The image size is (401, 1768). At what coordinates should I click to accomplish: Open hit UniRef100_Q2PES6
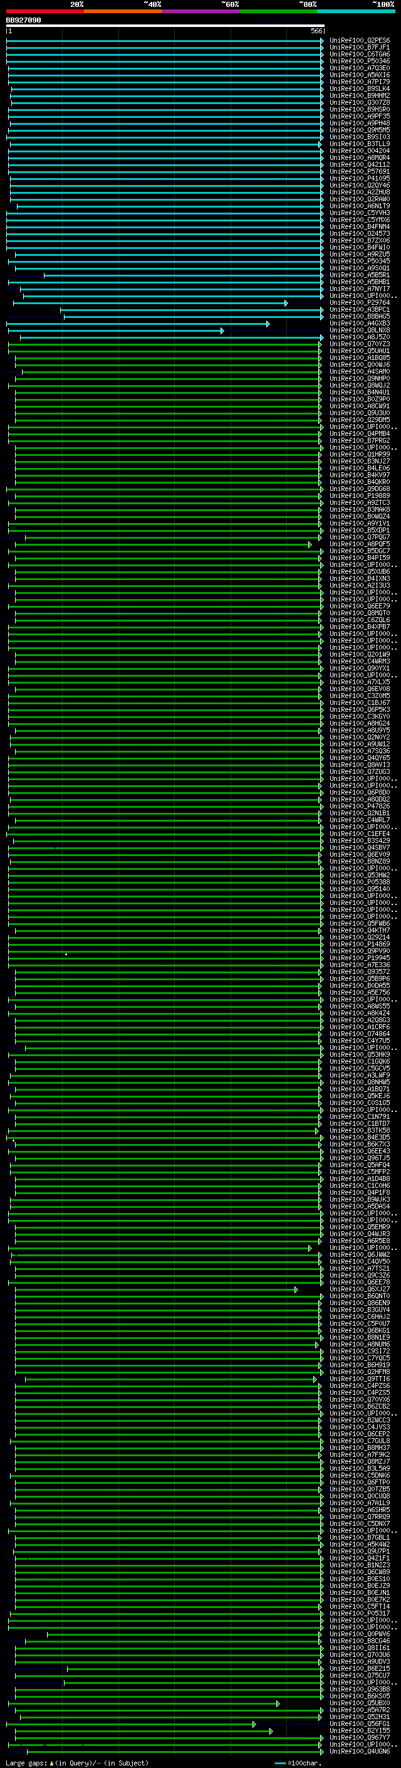click(360, 41)
